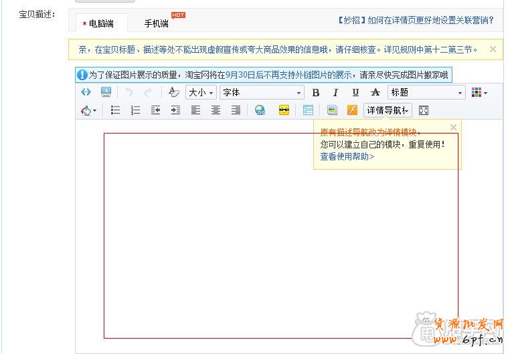Viewport: 510px width, 354px height.
Task: Open the emoticon smiley picker
Action: pos(284,110)
